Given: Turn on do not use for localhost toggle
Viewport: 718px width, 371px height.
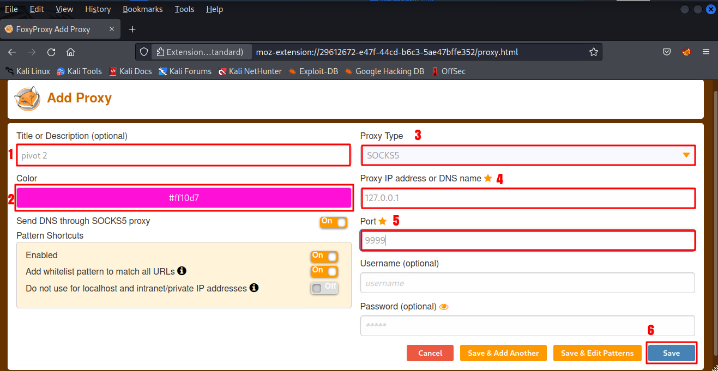Looking at the screenshot, I should [324, 288].
